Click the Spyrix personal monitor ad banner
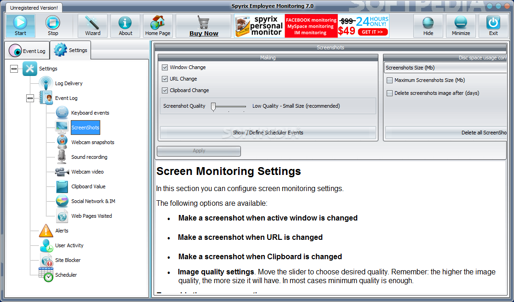This screenshot has height=302, width=514. pos(312,26)
